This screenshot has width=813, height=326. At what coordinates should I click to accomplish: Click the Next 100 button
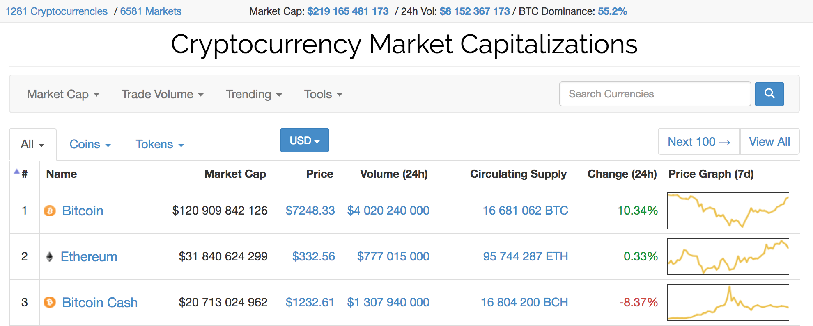699,142
